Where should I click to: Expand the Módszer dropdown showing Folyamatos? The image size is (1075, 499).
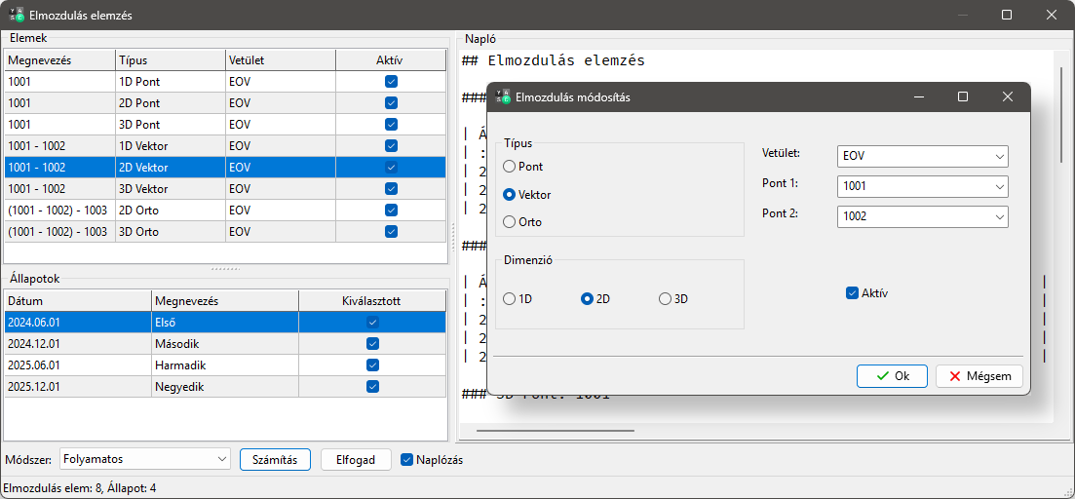tap(145, 459)
